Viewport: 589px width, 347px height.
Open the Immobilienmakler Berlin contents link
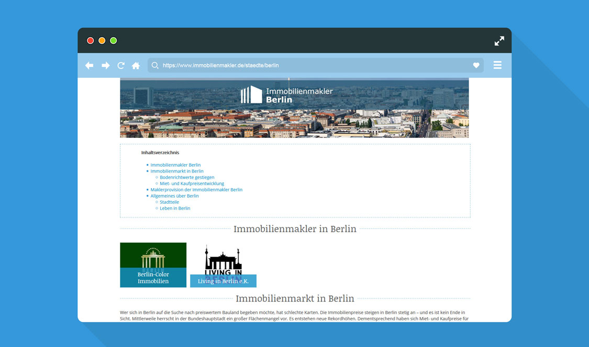pos(175,165)
